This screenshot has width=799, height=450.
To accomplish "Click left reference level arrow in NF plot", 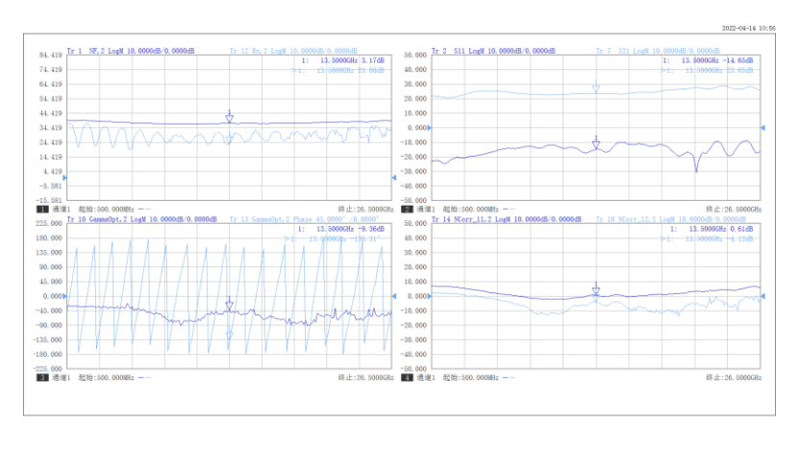I will pyautogui.click(x=65, y=178).
